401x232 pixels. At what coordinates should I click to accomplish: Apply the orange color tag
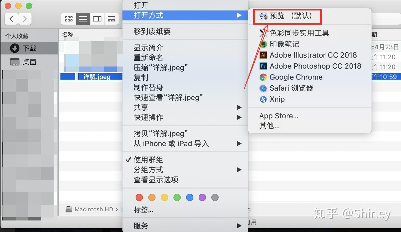(152, 197)
